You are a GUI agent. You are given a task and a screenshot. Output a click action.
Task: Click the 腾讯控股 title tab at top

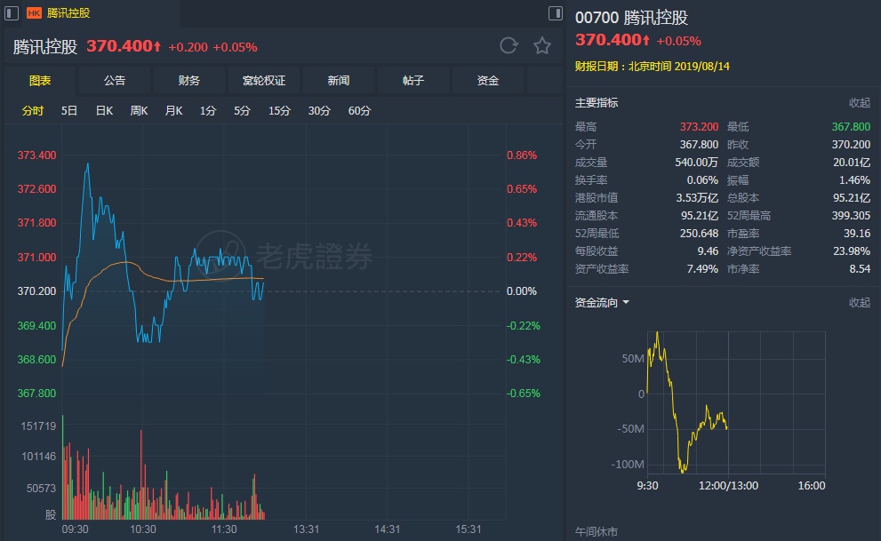coord(68,13)
